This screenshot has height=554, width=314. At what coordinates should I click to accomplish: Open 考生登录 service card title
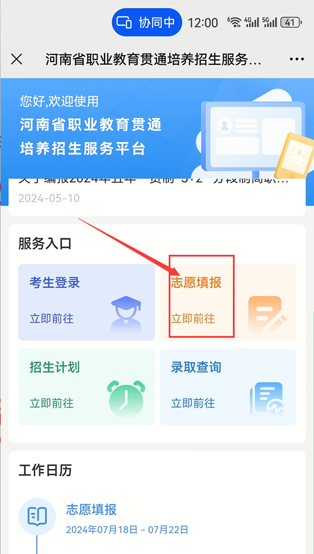click(55, 283)
